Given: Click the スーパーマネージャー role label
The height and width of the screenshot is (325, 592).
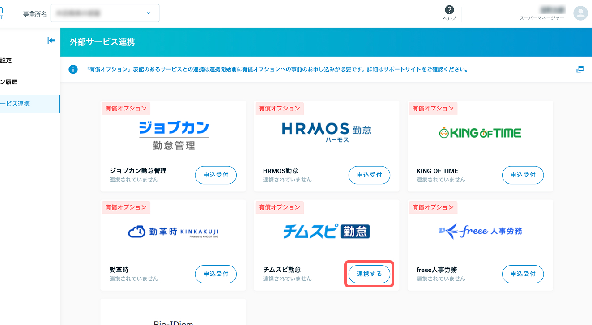Looking at the screenshot, I should pos(542,18).
